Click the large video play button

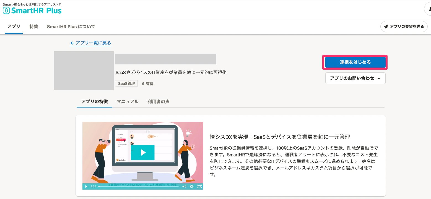point(143,153)
